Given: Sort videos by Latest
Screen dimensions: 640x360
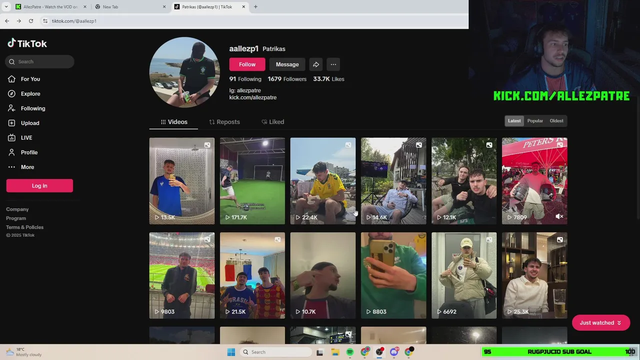Looking at the screenshot, I should tap(514, 120).
